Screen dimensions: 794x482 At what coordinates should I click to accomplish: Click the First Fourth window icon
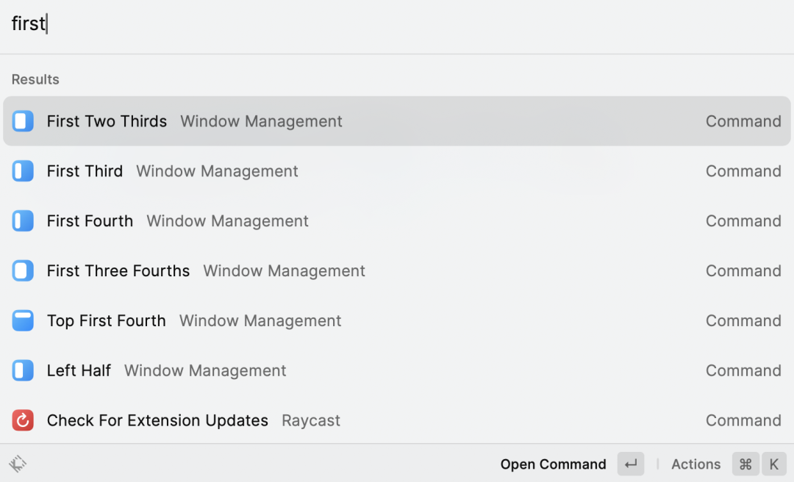[x=23, y=220]
